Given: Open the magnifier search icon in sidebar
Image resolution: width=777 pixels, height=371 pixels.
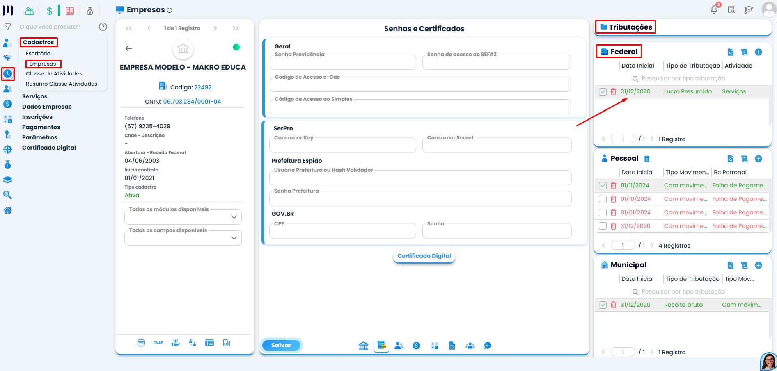Looking at the screenshot, I should (7, 195).
